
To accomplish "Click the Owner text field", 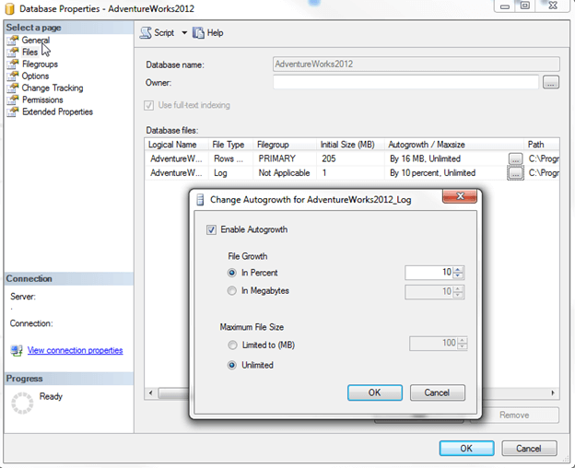I will pos(406,83).
